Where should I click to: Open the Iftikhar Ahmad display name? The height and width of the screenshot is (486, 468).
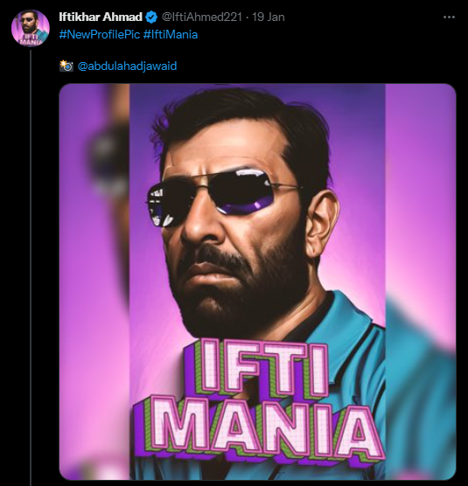[101, 17]
